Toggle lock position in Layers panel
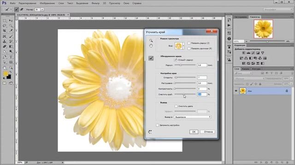Image resolution: width=295 pixels, height=165 pixels. [x=256, y=84]
